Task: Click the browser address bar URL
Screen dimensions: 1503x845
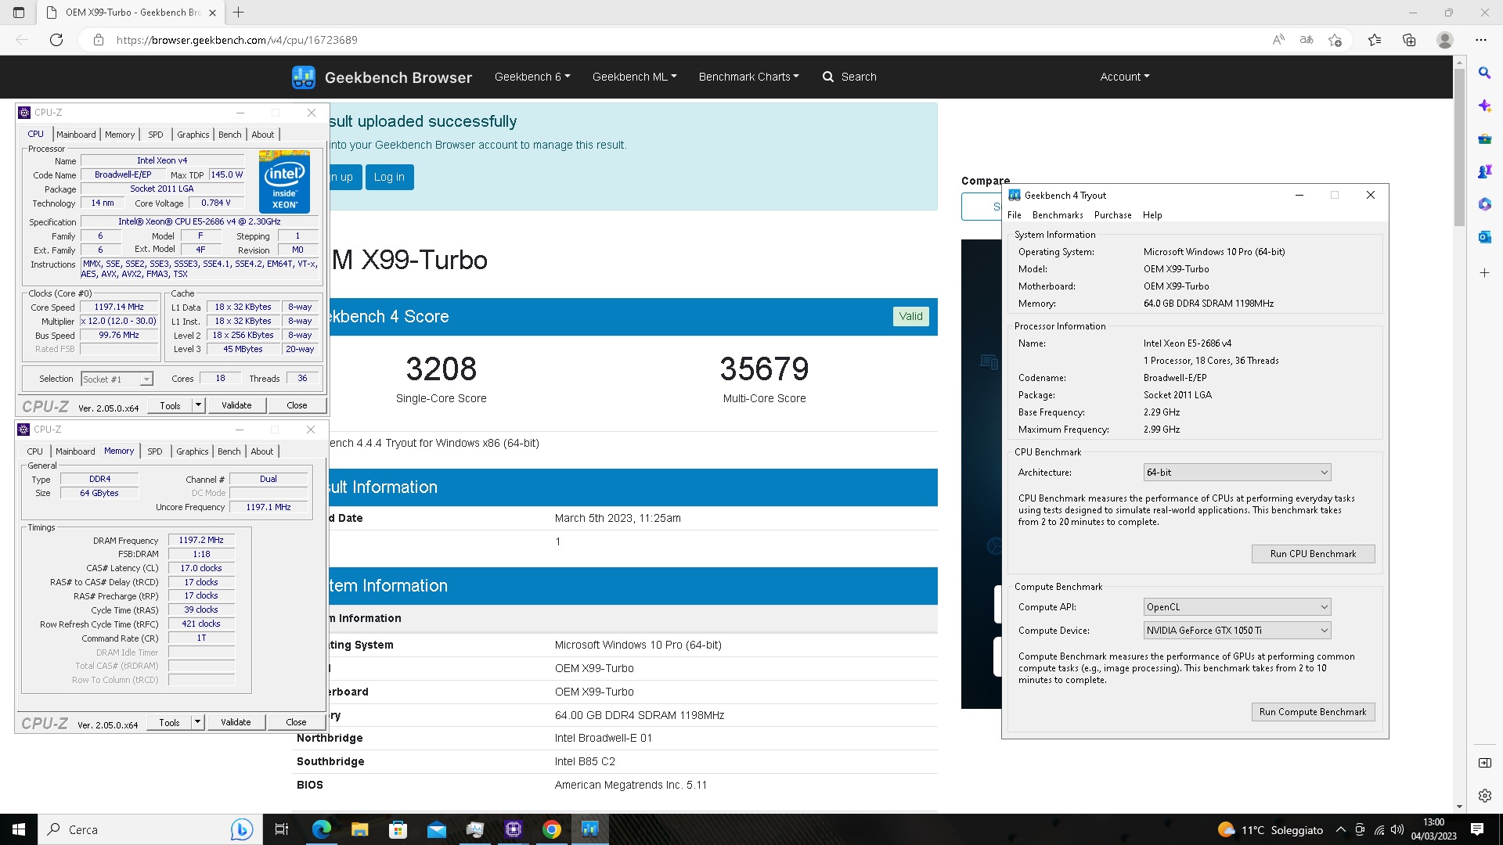Action: pos(237,40)
